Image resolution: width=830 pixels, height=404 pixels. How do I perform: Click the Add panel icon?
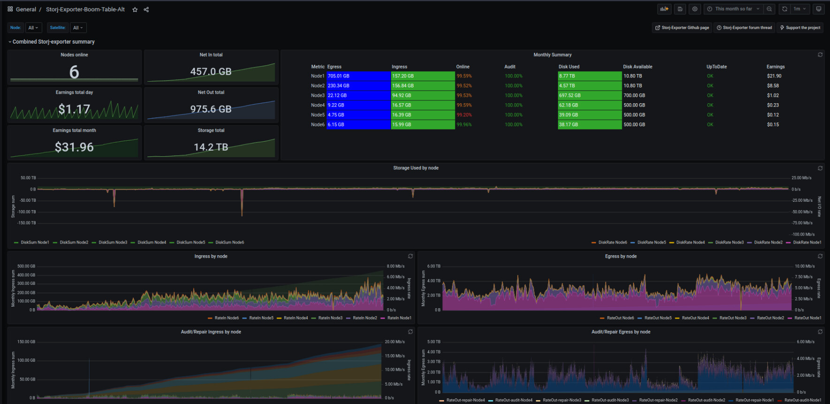tap(664, 9)
